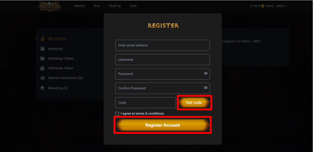
Task: Click the Recharge Token wallet icon
Action: (x=43, y=58)
